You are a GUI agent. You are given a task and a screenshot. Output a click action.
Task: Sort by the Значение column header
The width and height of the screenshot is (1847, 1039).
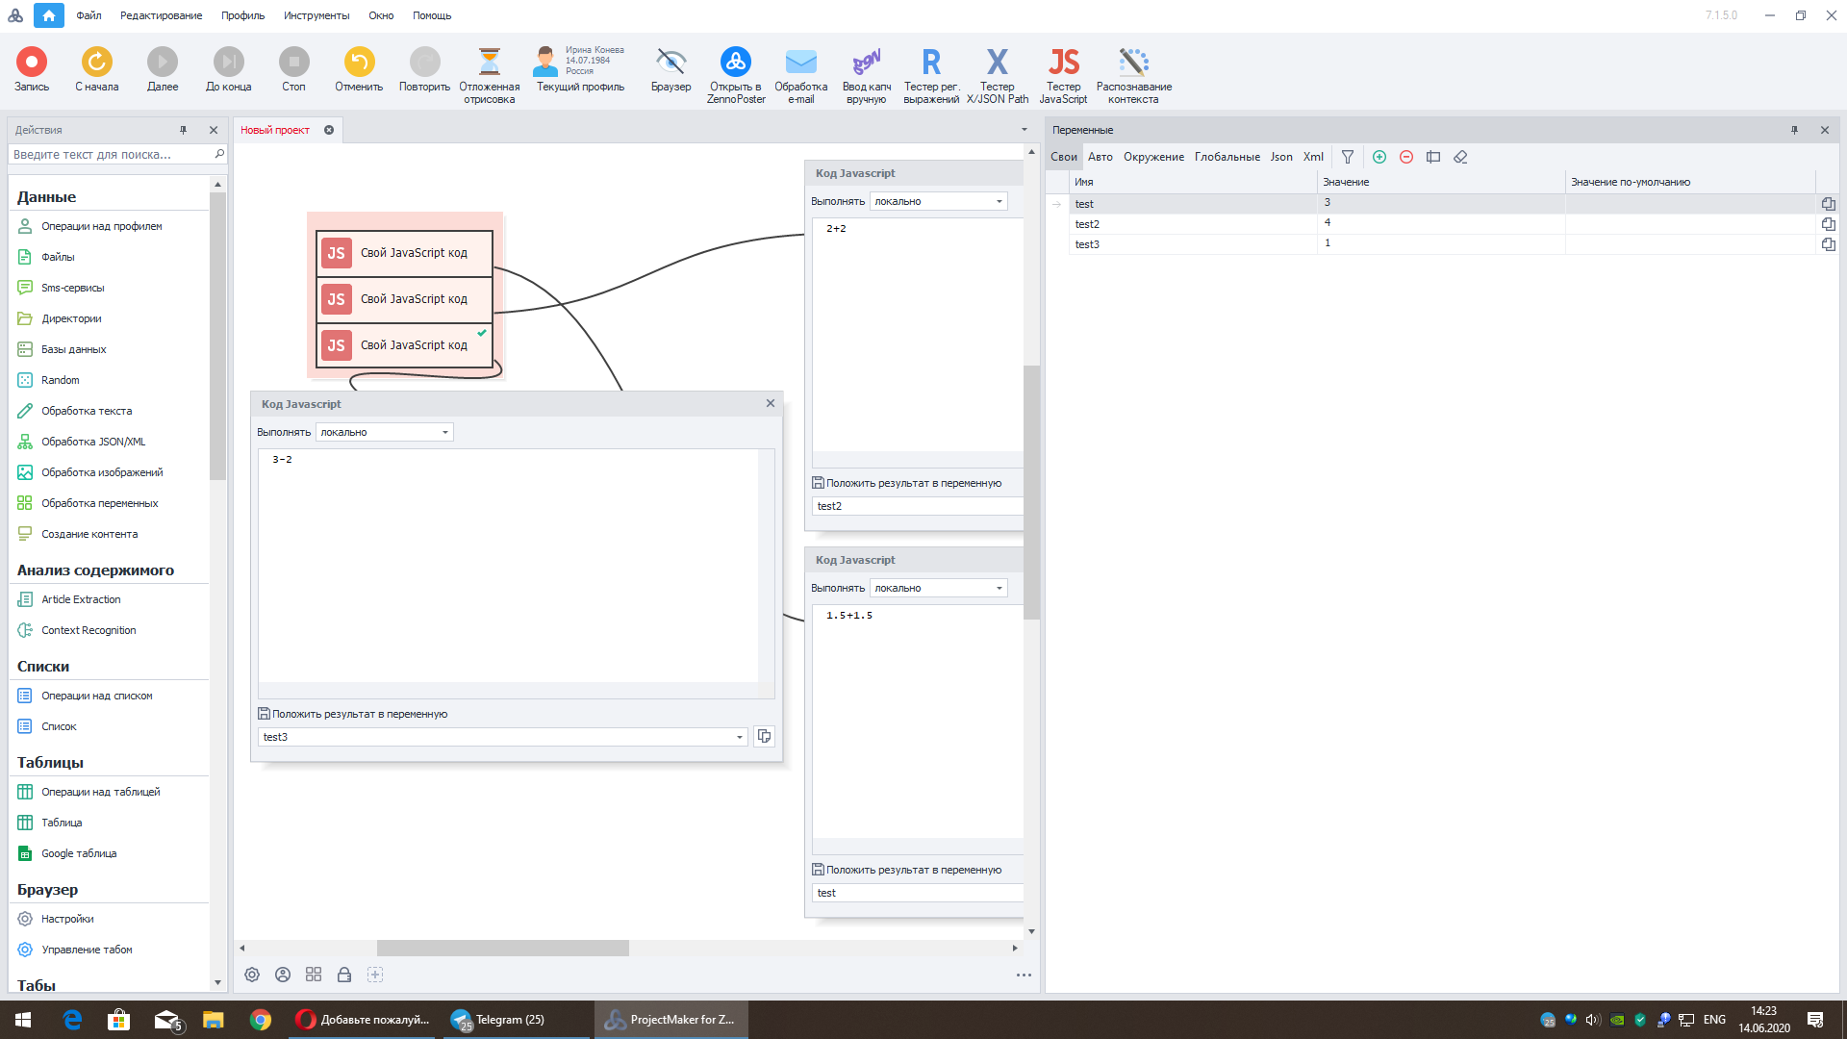(1441, 182)
